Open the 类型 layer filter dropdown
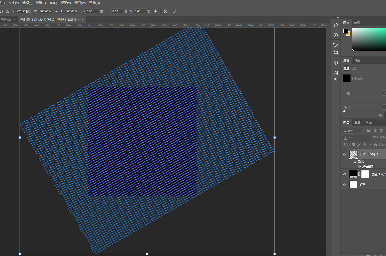This screenshot has width=386, height=256. [x=353, y=131]
